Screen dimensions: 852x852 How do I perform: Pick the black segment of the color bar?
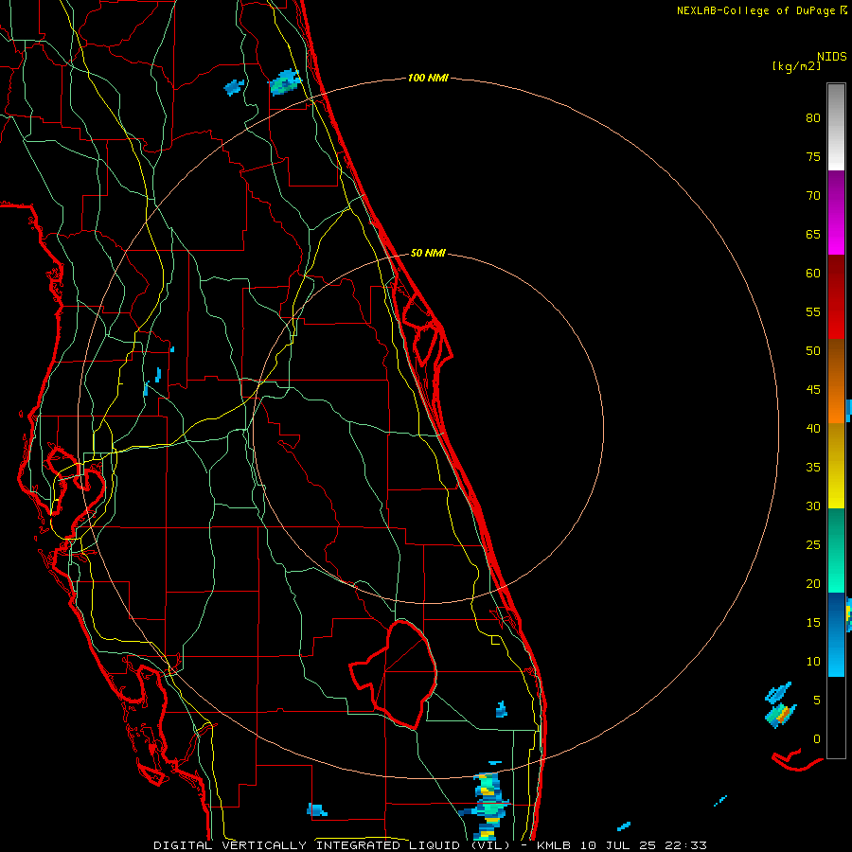pyautogui.click(x=836, y=718)
